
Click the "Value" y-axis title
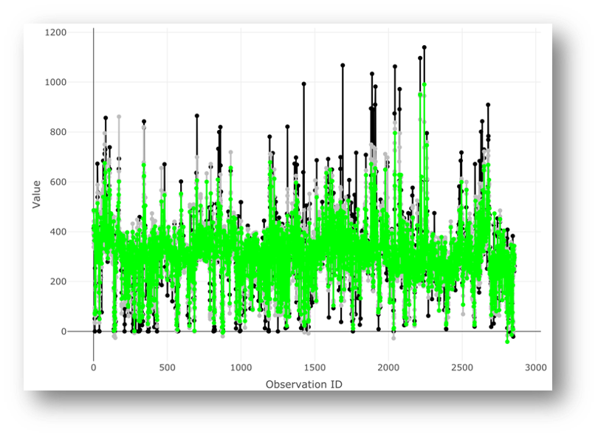pyautogui.click(x=37, y=192)
